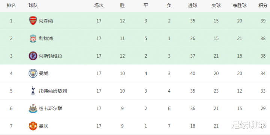Select the 阿斯顿维拉 team name

point(51,56)
